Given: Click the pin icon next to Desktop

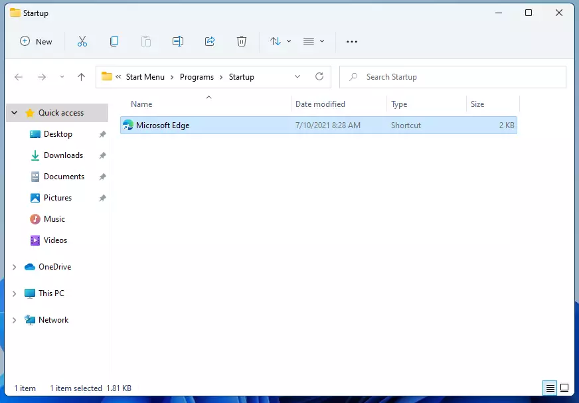Looking at the screenshot, I should point(103,135).
